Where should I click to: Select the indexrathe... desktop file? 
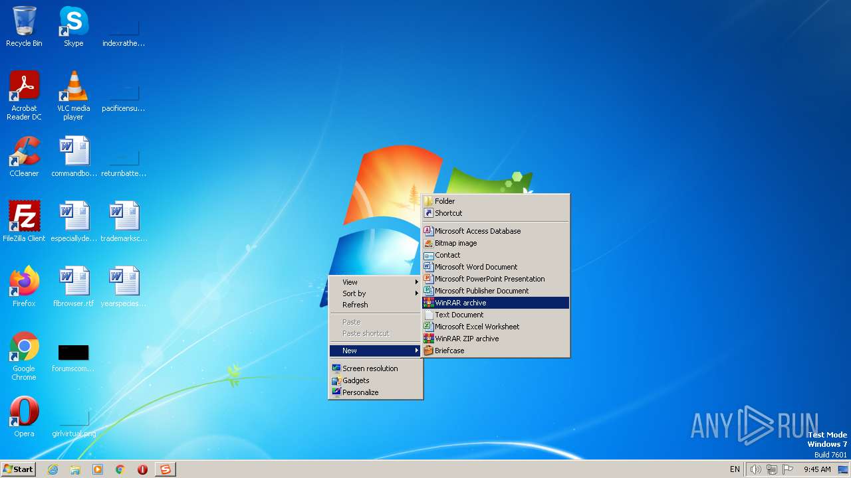[124, 33]
